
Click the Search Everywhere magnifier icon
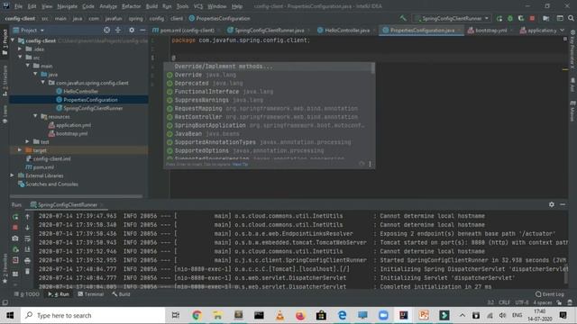click(571, 18)
